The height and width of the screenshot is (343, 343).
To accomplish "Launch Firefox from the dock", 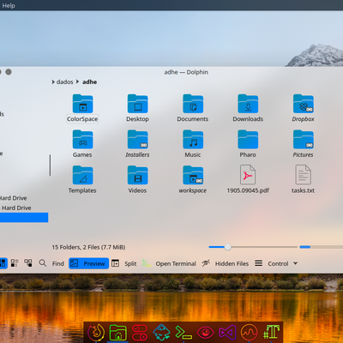I will [96, 333].
